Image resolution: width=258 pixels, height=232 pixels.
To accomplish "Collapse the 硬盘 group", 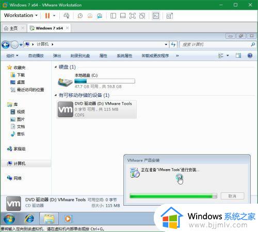I will [56, 67].
